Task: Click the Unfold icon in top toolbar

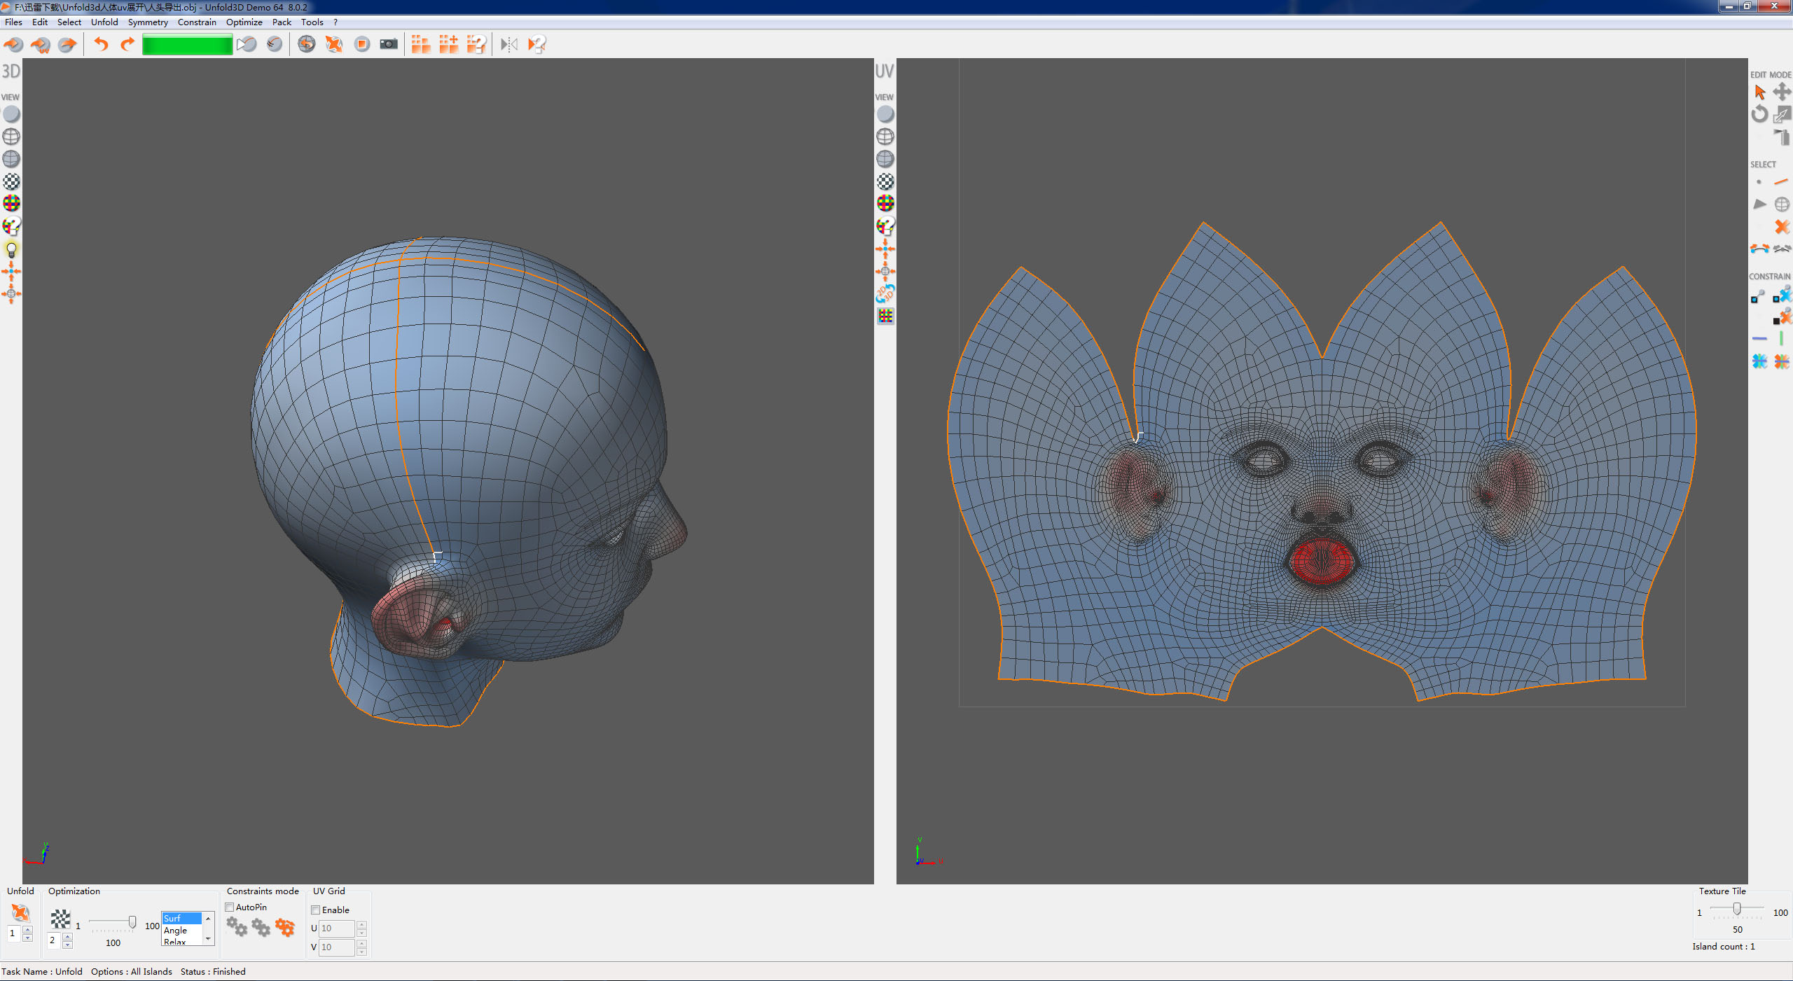Action: [x=334, y=44]
